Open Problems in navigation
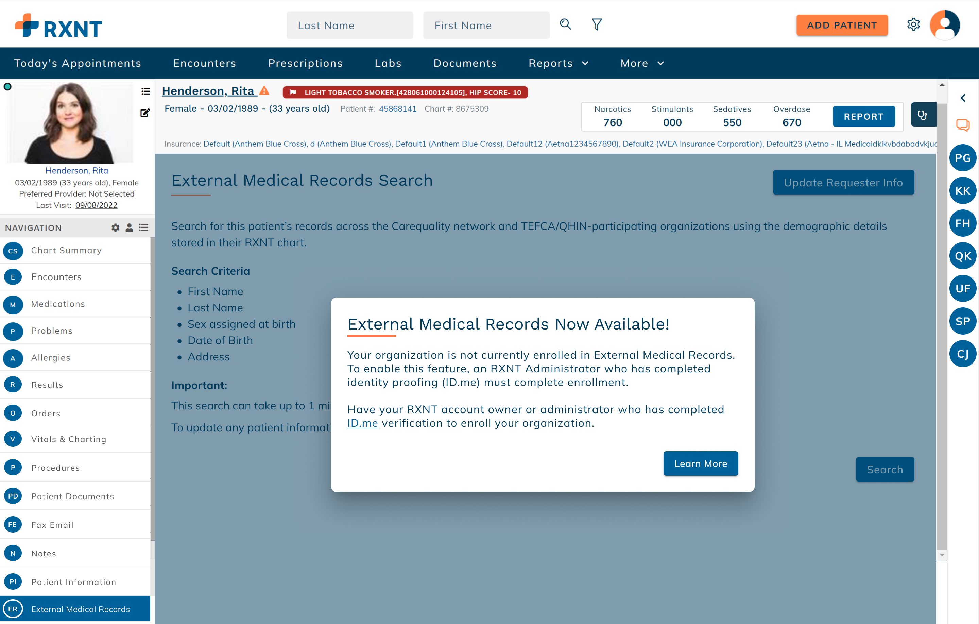This screenshot has height=624, width=979. pos(75,331)
